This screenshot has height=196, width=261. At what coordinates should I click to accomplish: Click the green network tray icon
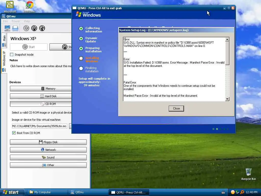coord(237,192)
